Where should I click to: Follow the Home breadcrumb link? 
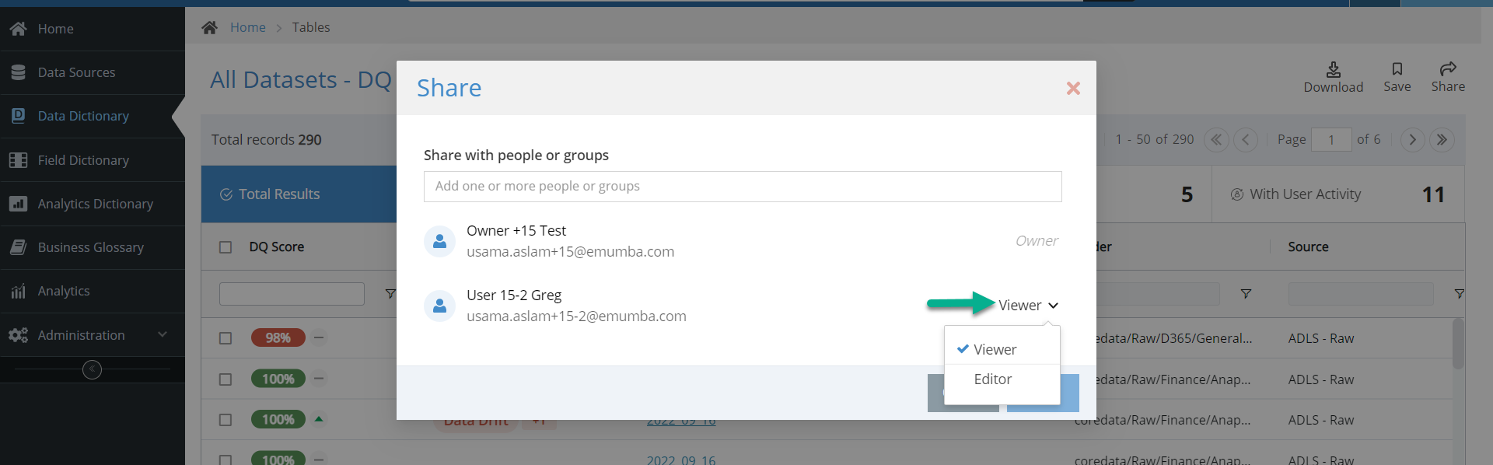[248, 28]
